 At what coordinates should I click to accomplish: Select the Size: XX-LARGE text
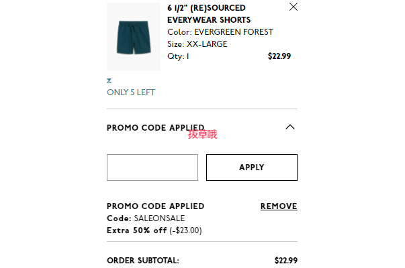[x=197, y=44]
